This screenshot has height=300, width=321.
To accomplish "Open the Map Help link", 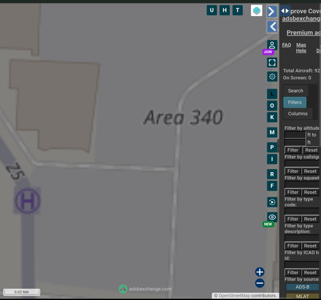I will [x=301, y=48].
